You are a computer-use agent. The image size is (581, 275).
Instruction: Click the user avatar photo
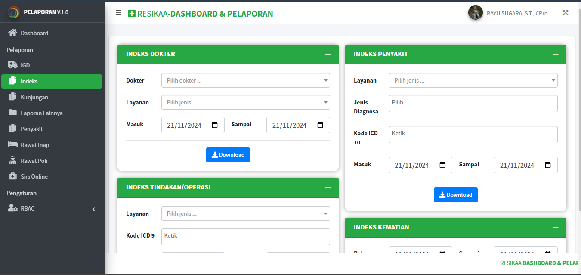(x=475, y=13)
